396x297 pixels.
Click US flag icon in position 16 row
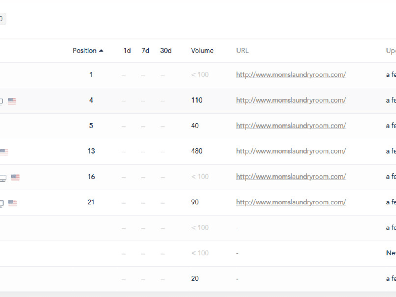(x=15, y=177)
